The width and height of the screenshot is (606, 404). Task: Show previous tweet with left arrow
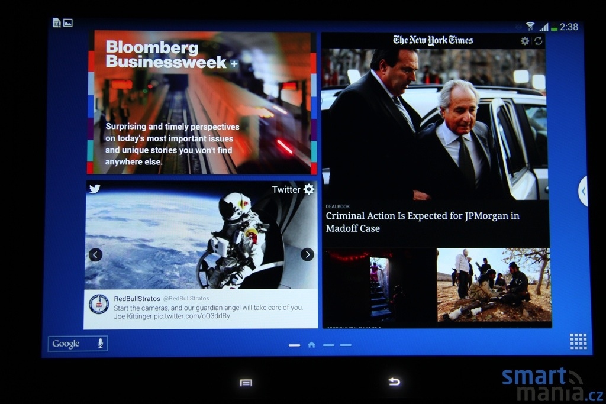point(95,254)
